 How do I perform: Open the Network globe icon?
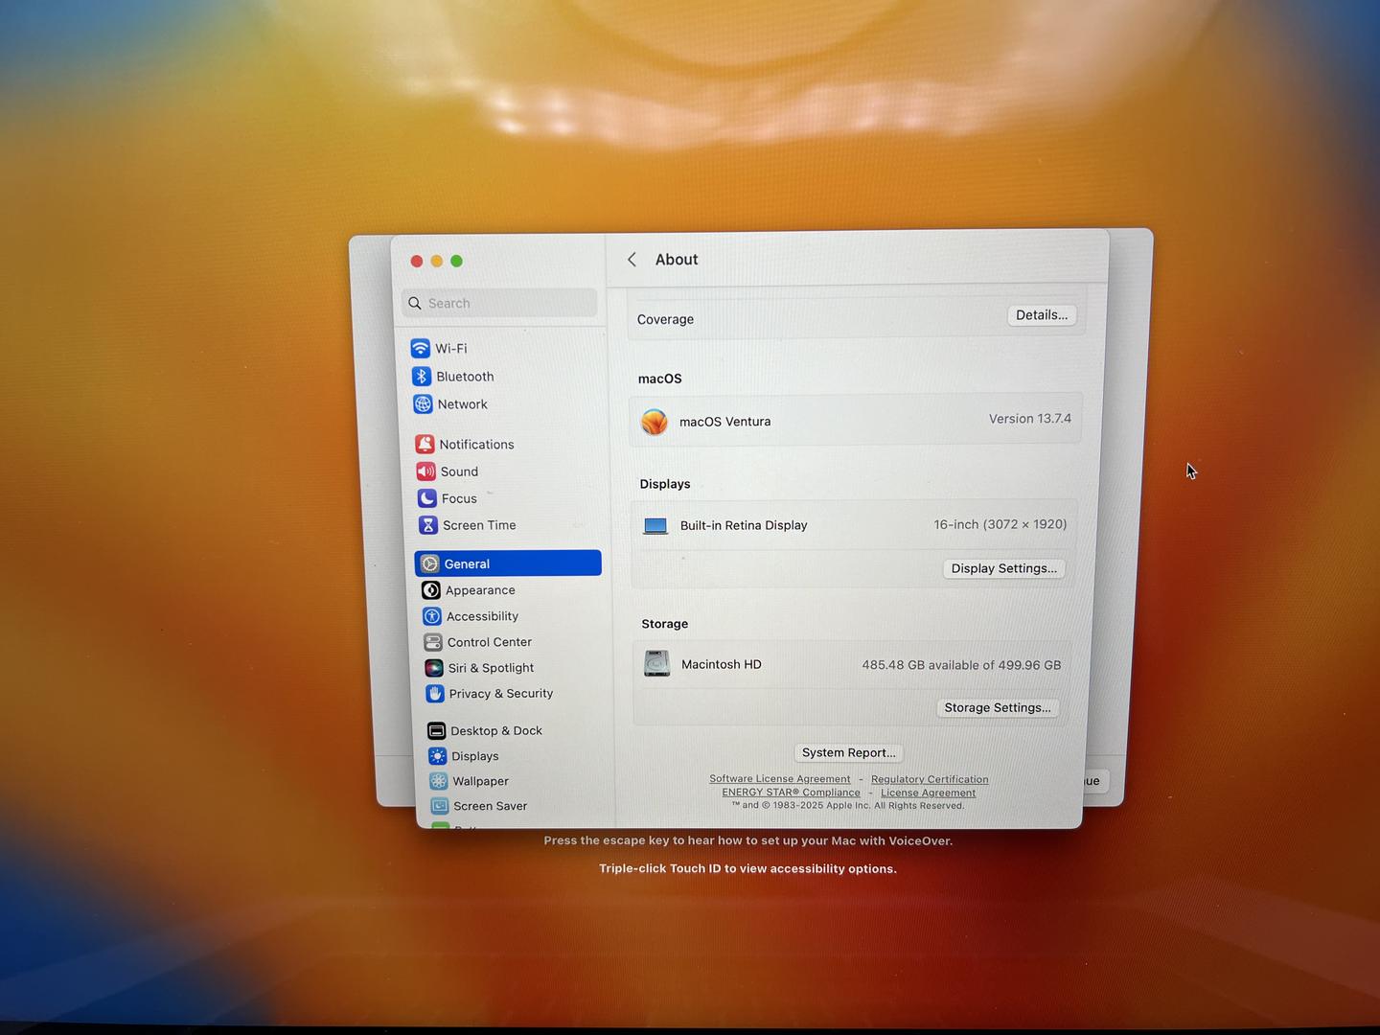coord(423,403)
